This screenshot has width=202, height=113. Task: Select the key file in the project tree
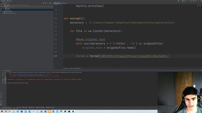click(8, 8)
